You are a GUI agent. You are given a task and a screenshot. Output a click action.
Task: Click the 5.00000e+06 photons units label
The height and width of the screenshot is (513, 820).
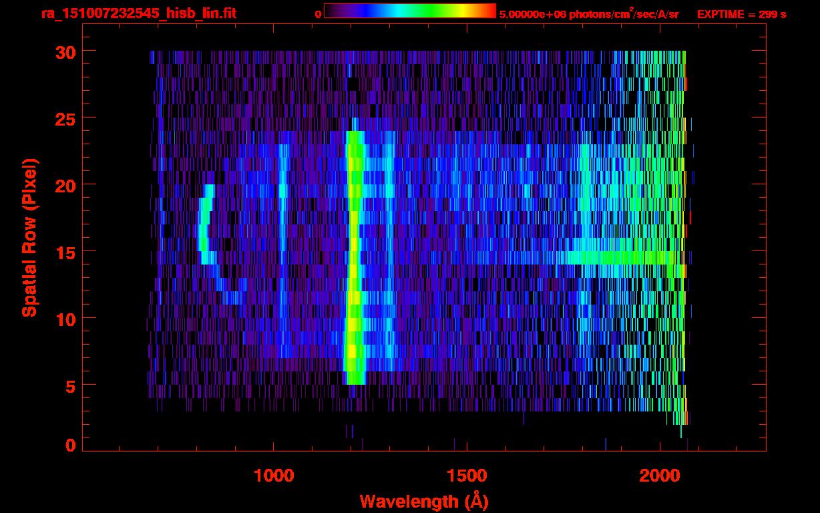(x=589, y=14)
